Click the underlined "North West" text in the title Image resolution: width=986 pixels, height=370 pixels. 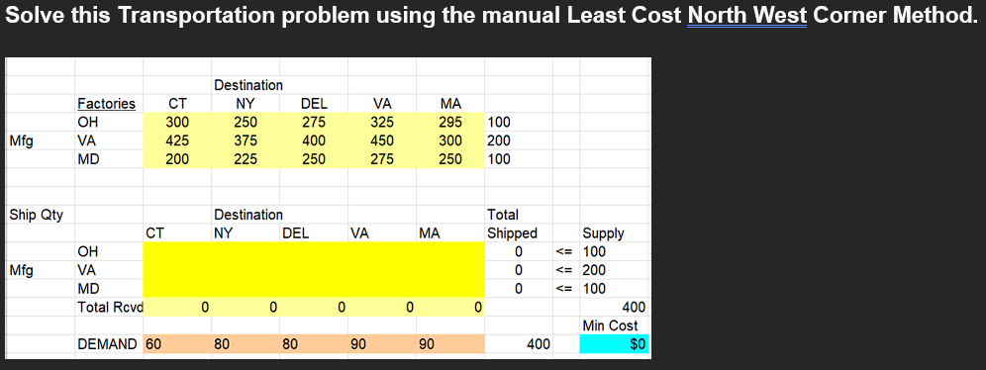747,15
